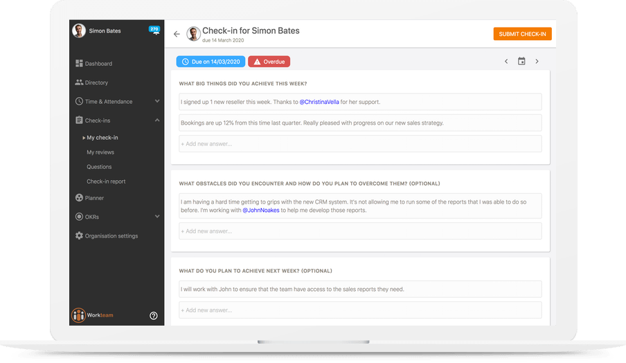Click the OKRs target icon
The image size is (626, 363).
79,216
